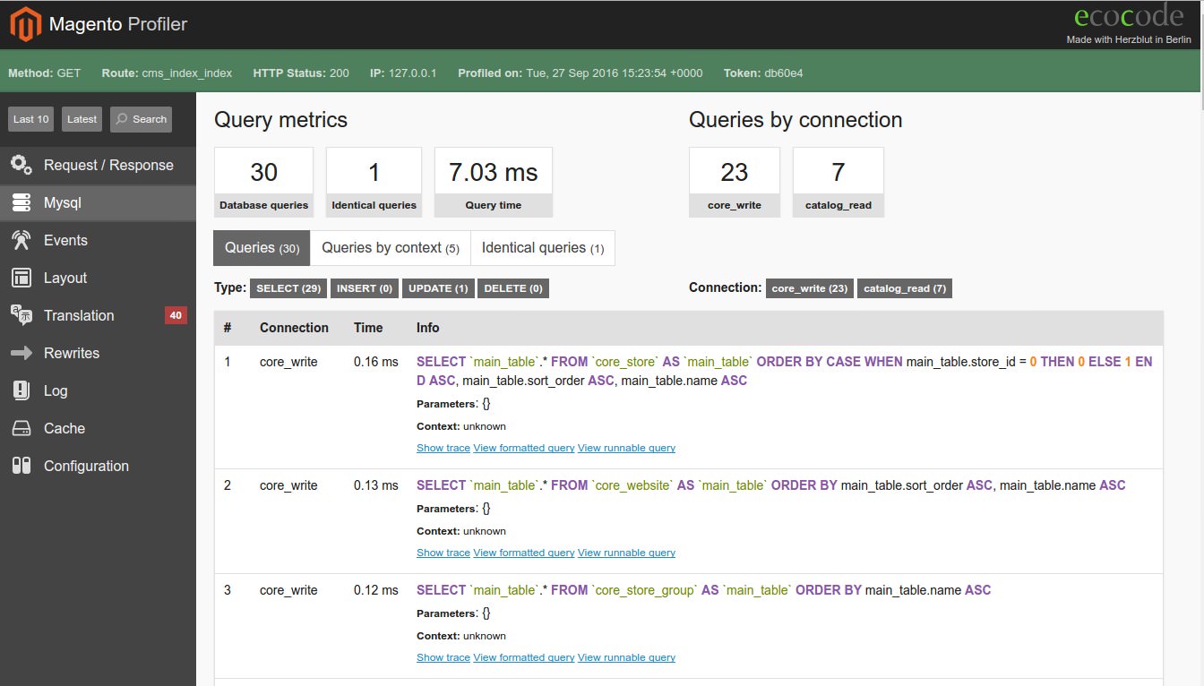Click the Rewrites arrow icon

(x=21, y=353)
